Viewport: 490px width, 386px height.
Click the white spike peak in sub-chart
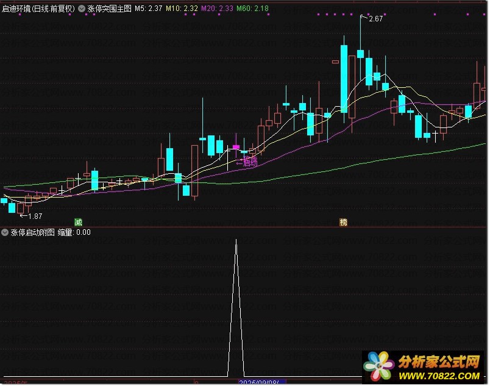coord(236,241)
